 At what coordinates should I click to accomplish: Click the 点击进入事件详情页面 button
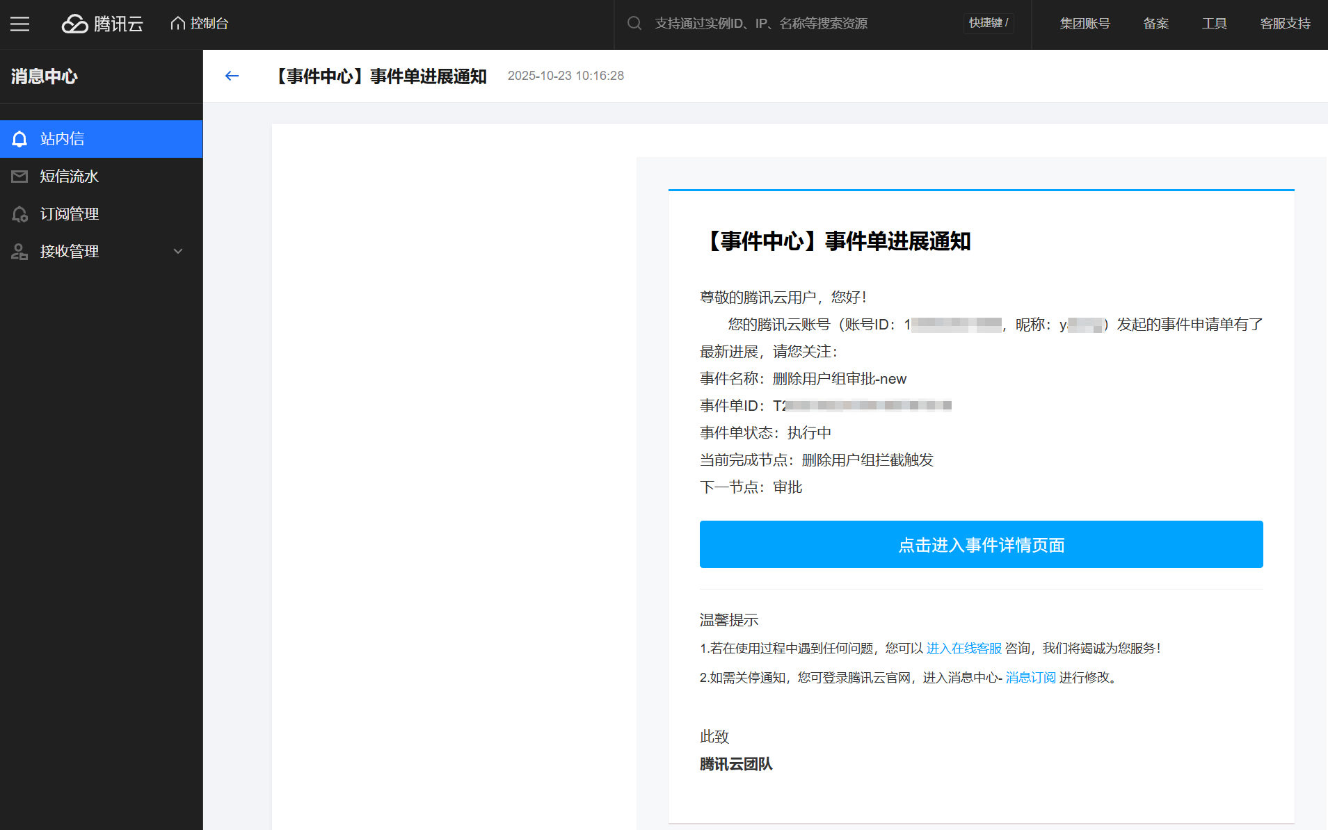pyautogui.click(x=981, y=544)
